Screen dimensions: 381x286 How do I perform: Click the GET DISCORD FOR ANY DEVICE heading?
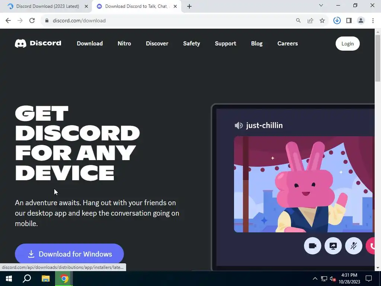[x=77, y=143]
